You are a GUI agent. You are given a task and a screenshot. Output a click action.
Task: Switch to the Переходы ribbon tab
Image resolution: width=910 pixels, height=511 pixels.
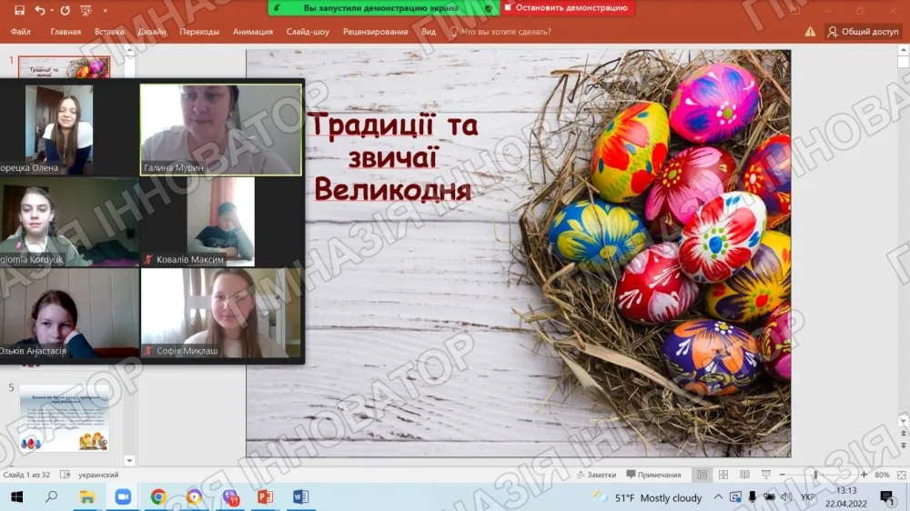coord(199,32)
